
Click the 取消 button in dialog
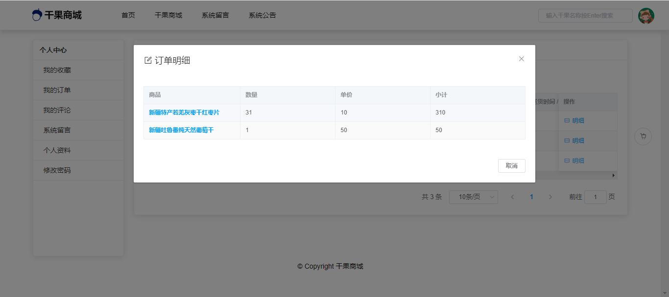click(511, 166)
